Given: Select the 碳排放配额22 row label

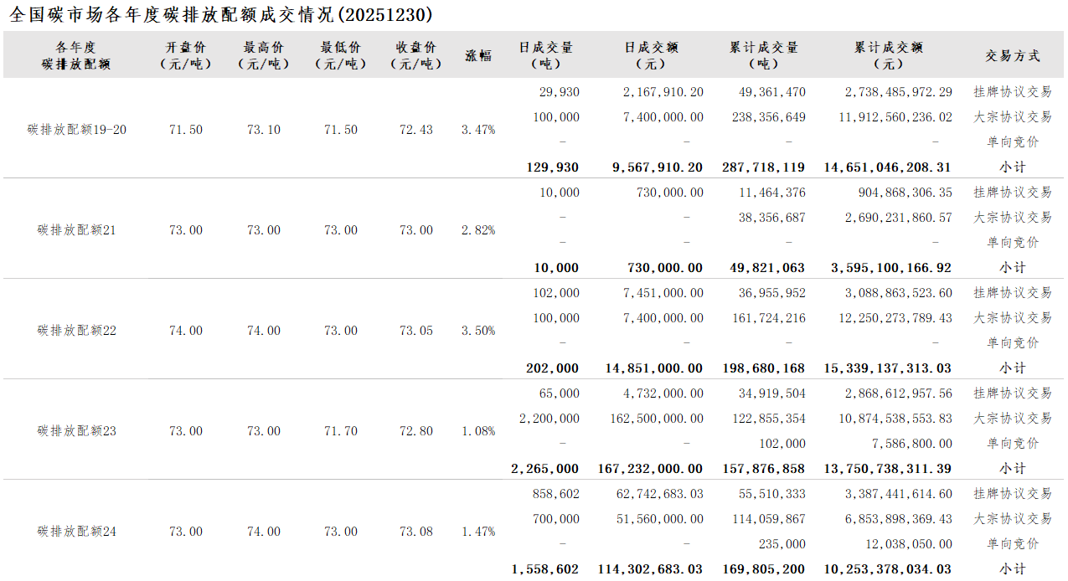Looking at the screenshot, I should pos(77,331).
